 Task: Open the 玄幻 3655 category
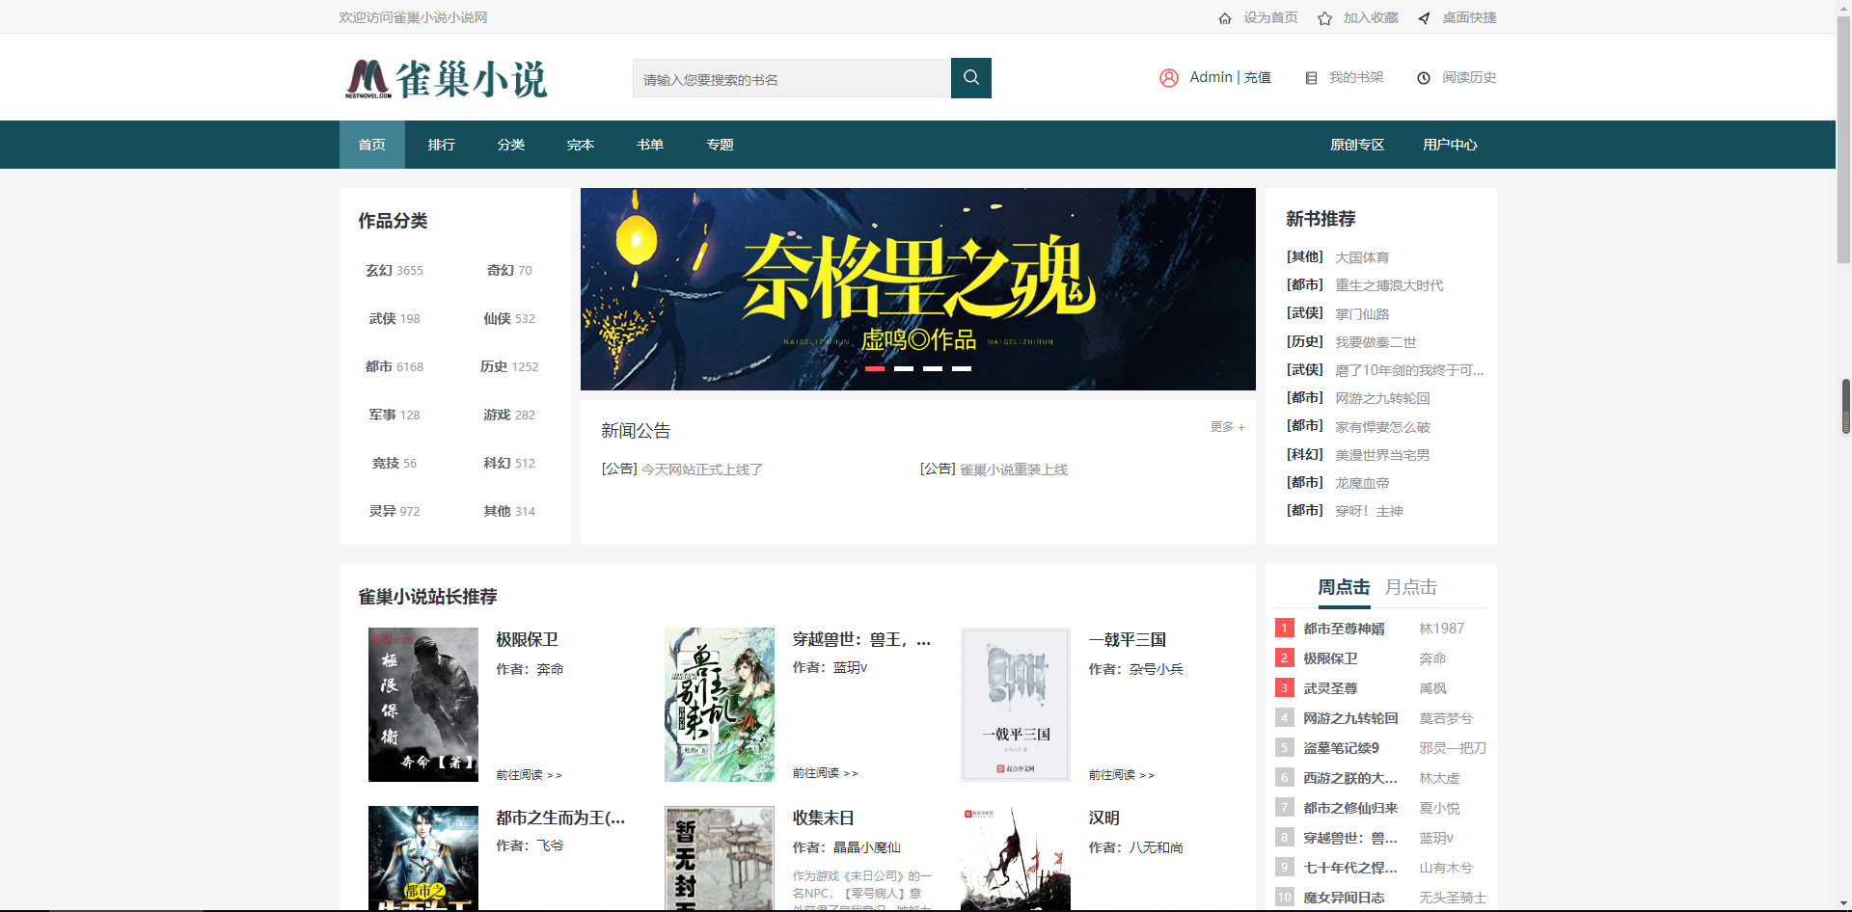[x=395, y=270]
